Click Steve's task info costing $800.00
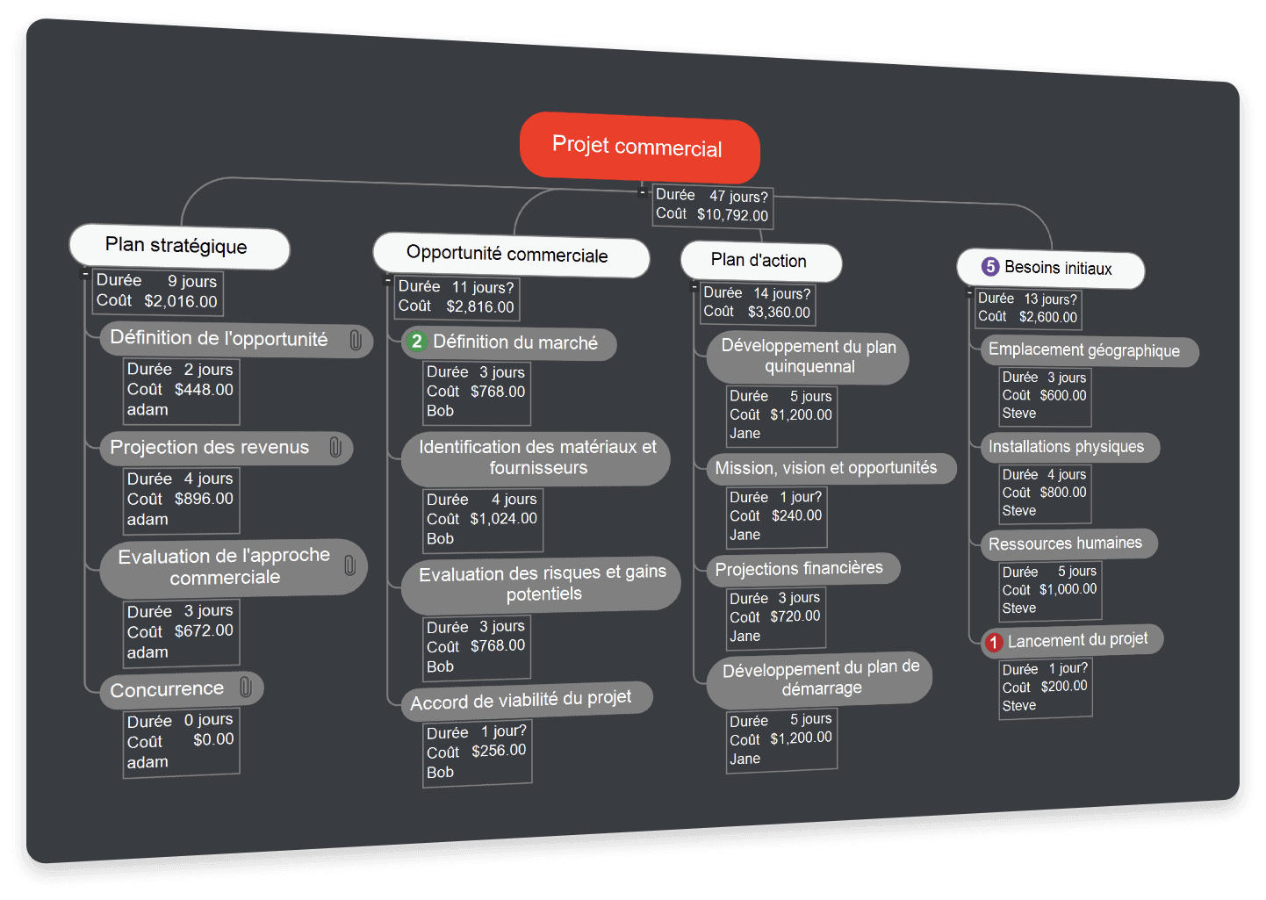This screenshot has height=900, width=1266. (1045, 493)
